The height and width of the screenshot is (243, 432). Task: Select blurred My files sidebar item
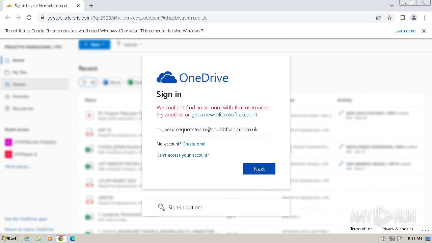[x=34, y=72]
